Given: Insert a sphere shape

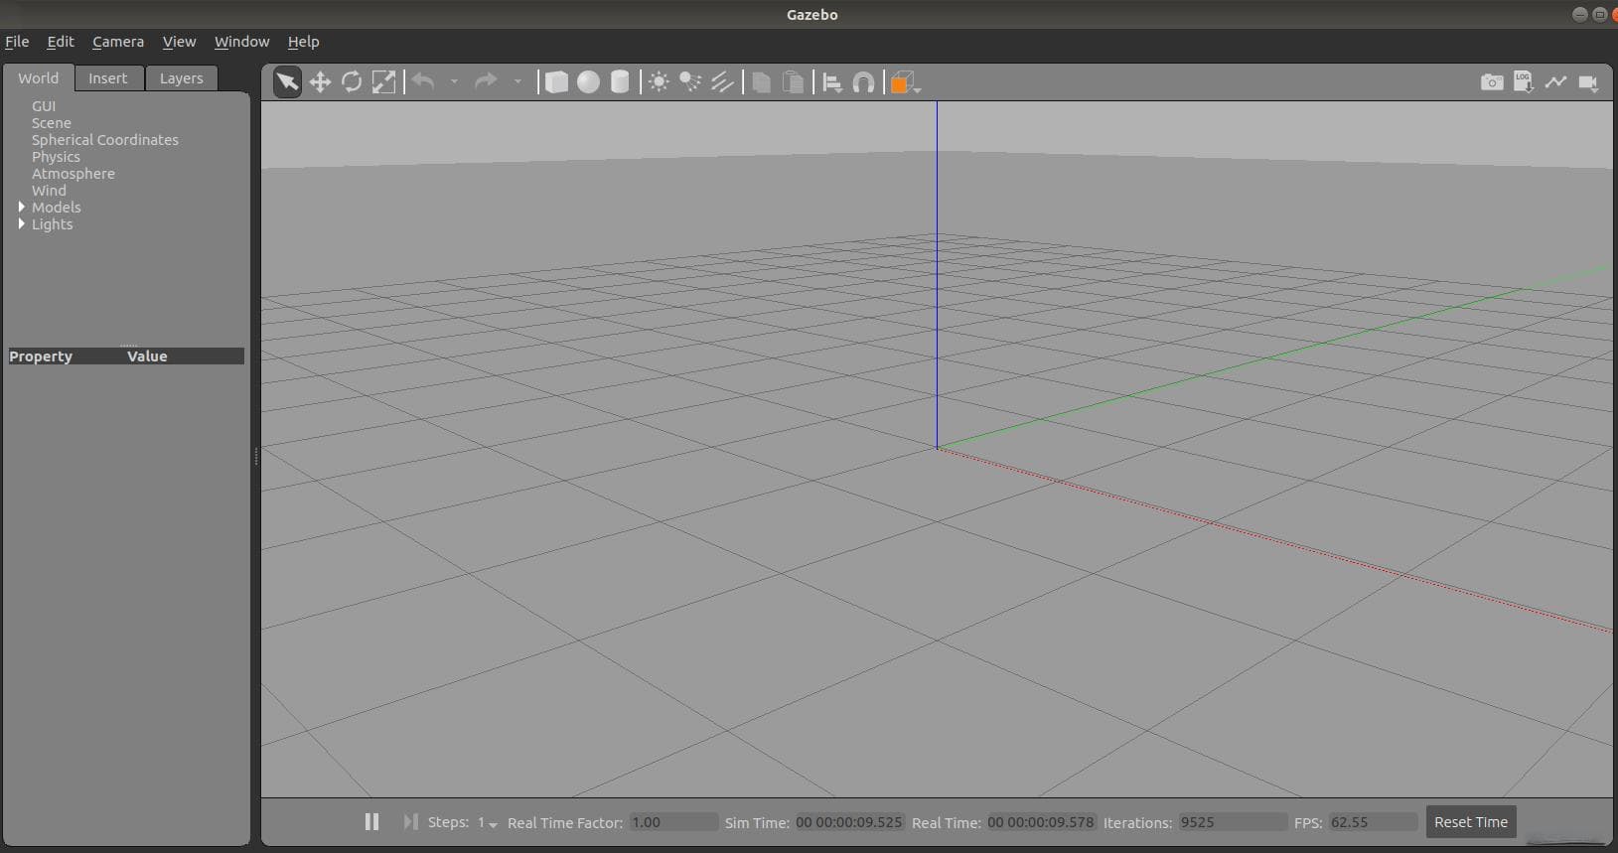Looking at the screenshot, I should [x=588, y=82].
